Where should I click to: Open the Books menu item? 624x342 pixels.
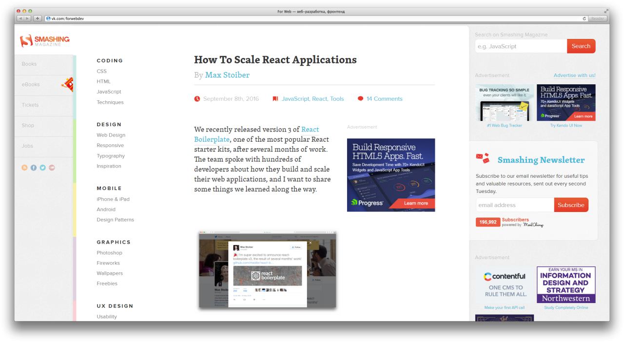pos(29,64)
